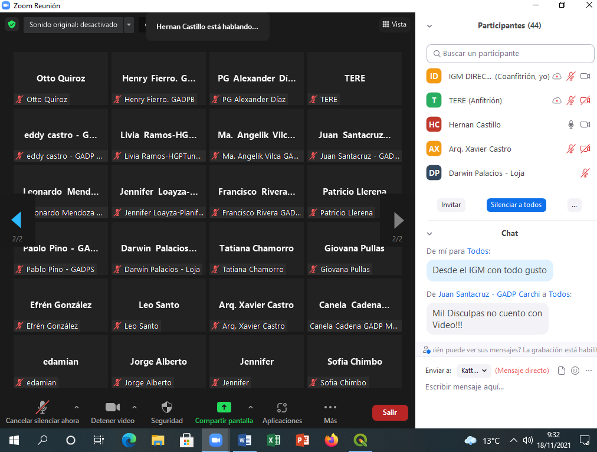Click the Compartir pantalla green icon
The height and width of the screenshot is (452, 597).
(224, 407)
